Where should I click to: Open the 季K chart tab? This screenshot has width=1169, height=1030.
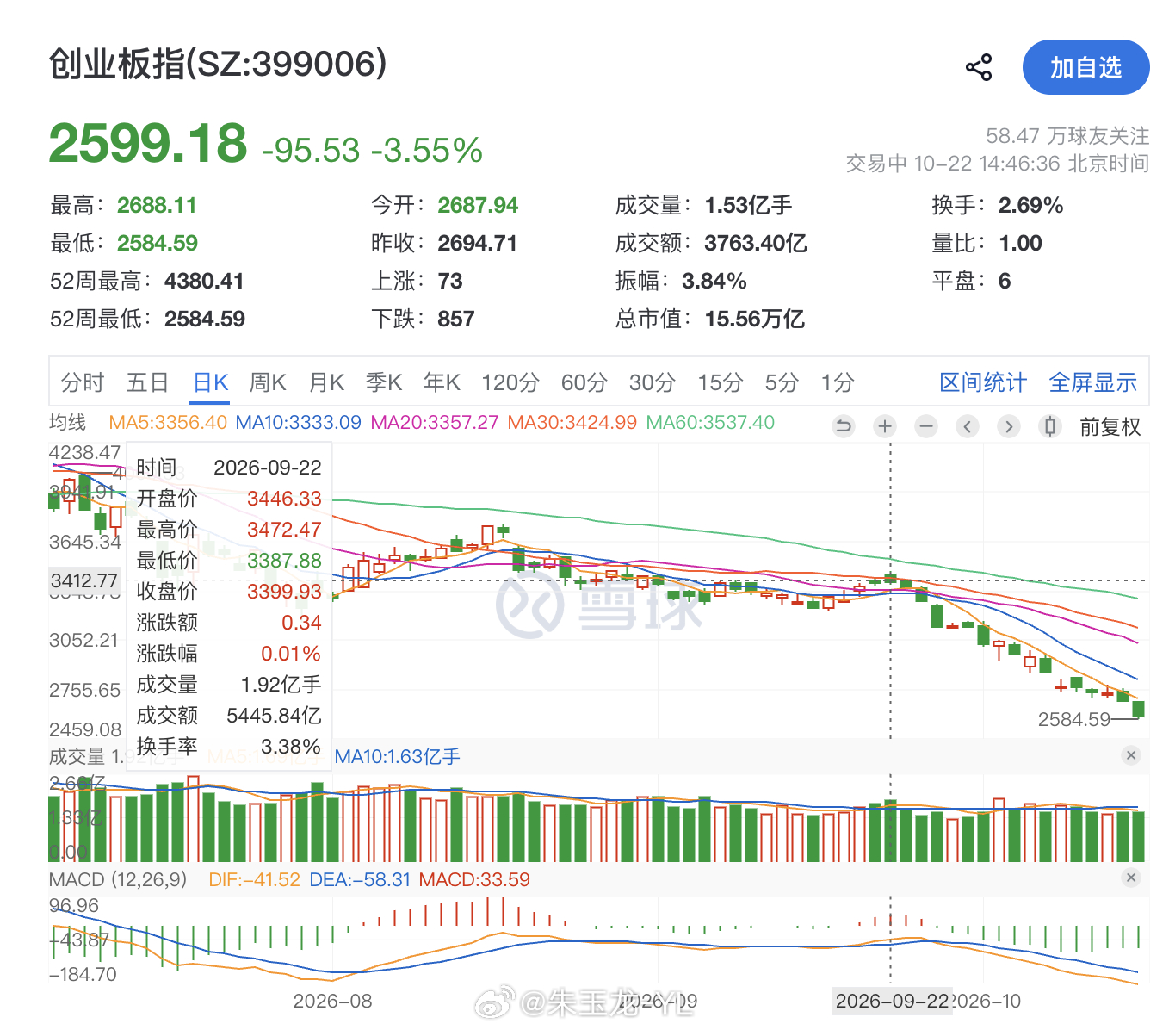(x=384, y=382)
